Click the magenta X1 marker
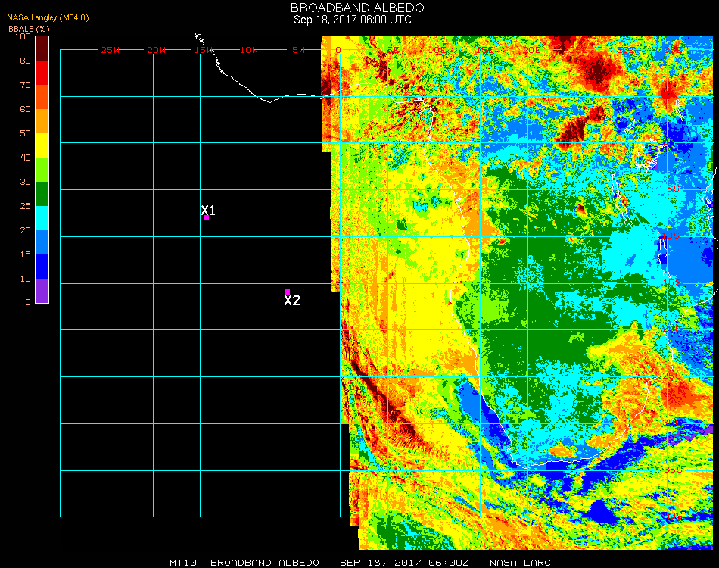This screenshot has width=719, height=568. click(x=206, y=217)
